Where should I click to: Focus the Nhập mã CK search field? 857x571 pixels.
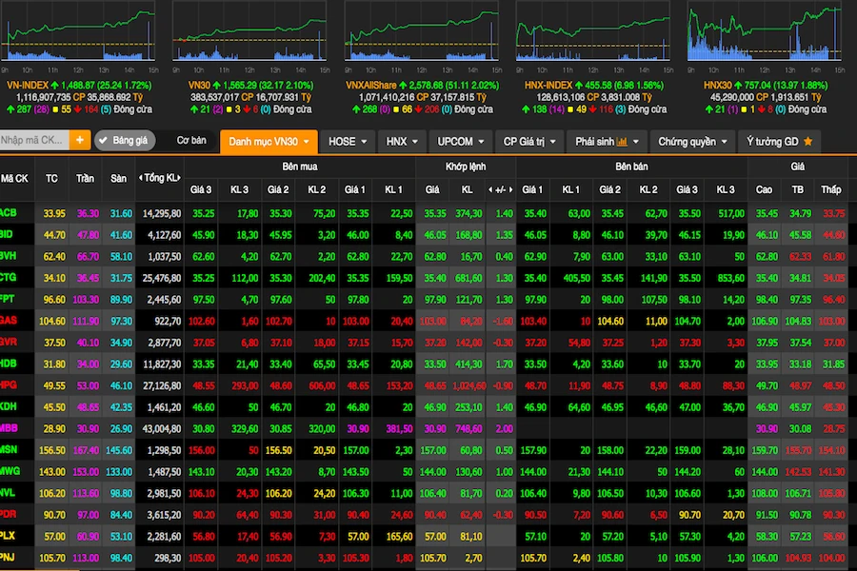point(33,140)
